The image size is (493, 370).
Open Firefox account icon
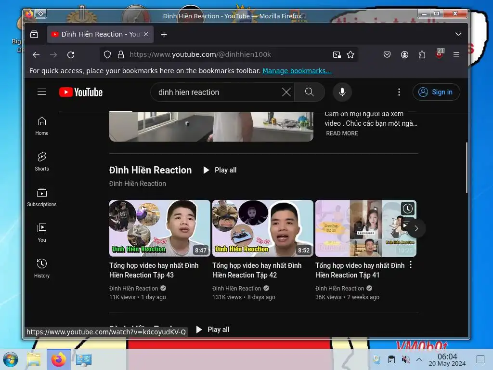point(404,55)
